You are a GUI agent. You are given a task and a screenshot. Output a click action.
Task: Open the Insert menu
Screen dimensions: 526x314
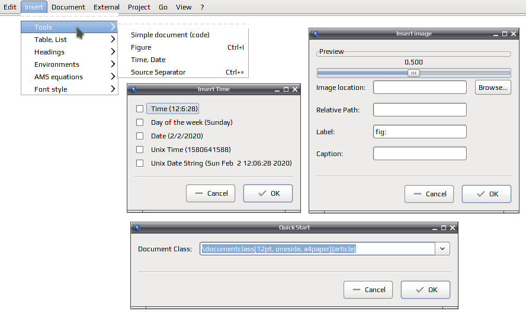34,7
